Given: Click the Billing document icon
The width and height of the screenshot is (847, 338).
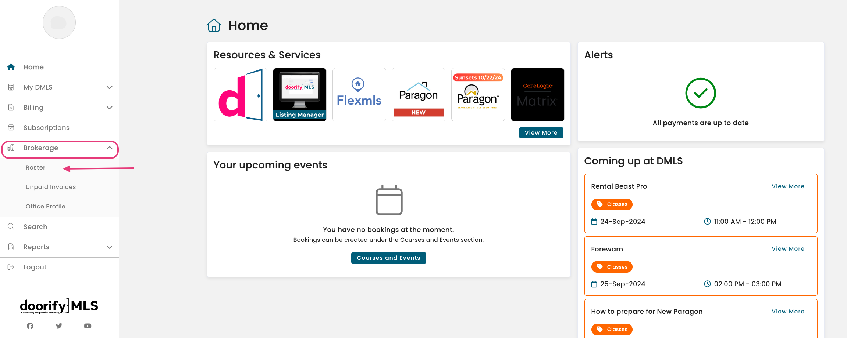Looking at the screenshot, I should pos(11,107).
